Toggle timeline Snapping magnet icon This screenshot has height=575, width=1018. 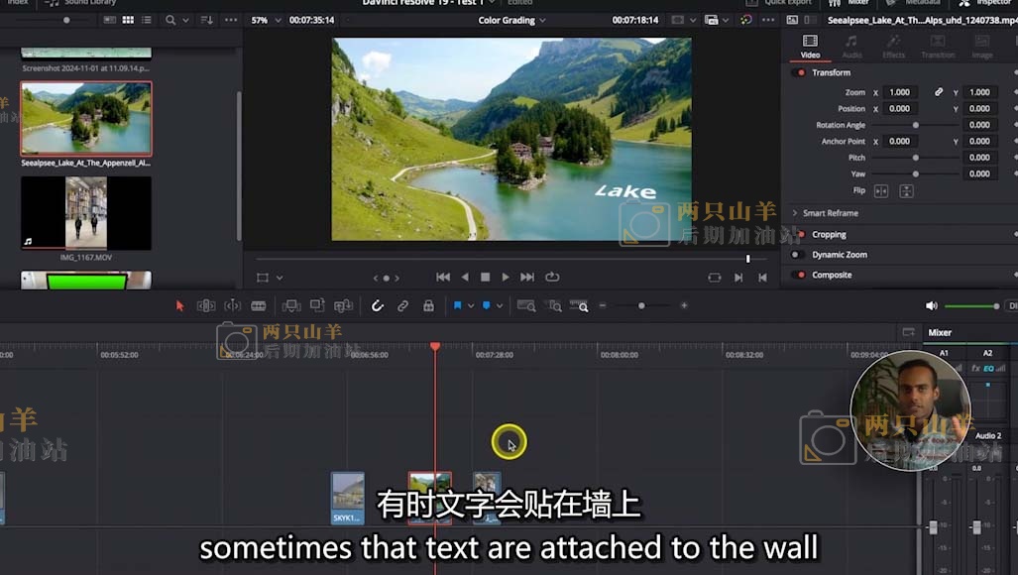[377, 306]
